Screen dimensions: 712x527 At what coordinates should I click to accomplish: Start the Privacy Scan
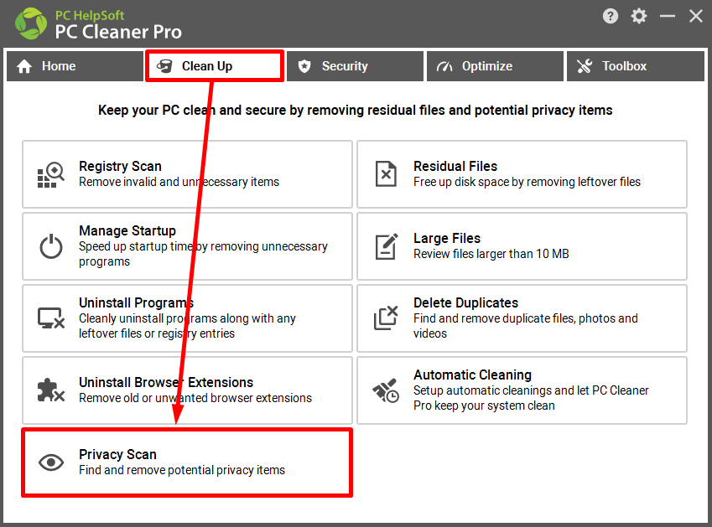(x=187, y=462)
